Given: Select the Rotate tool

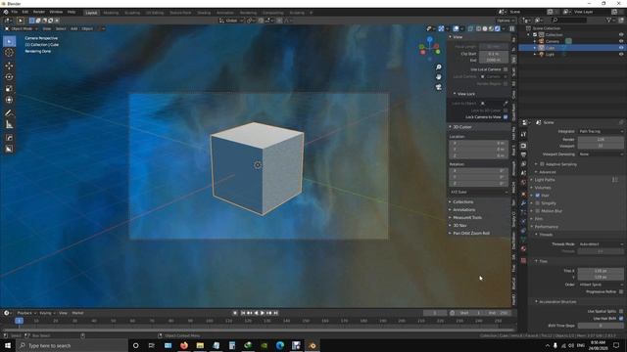Looking at the screenshot, I should click(9, 77).
